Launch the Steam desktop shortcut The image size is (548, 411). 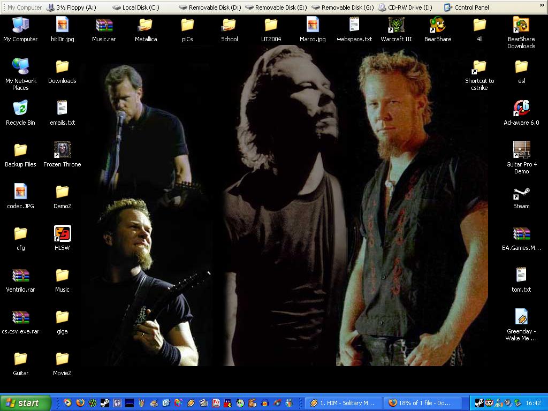coord(521,195)
